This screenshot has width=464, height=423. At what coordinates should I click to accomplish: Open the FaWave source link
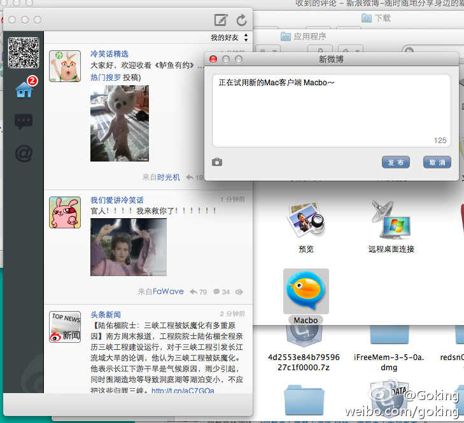coord(168,292)
